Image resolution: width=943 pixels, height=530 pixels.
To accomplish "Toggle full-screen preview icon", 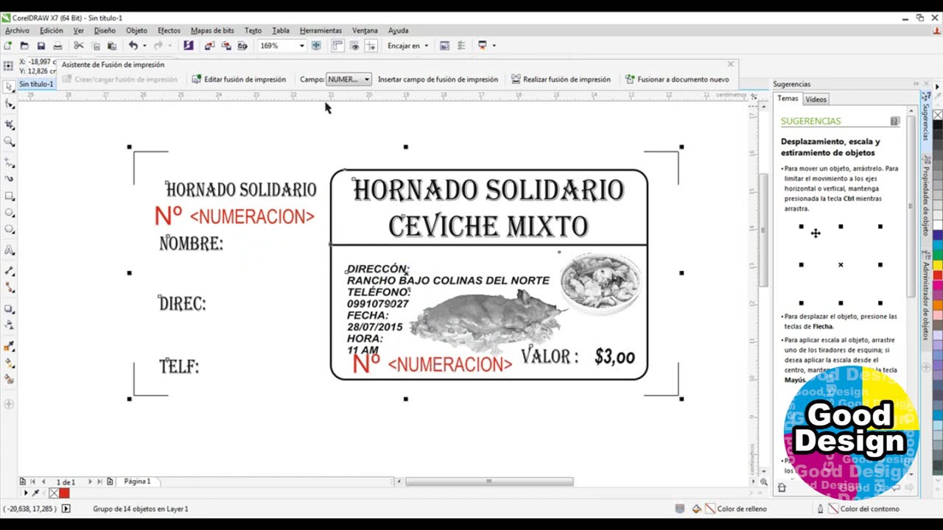I will click(316, 46).
